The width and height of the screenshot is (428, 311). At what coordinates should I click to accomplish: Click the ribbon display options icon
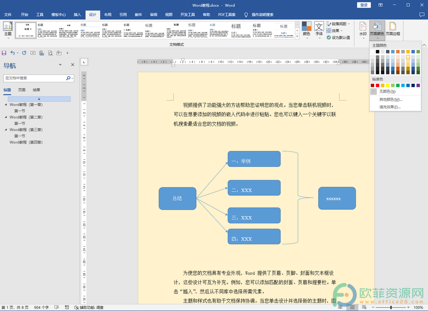click(x=380, y=5)
